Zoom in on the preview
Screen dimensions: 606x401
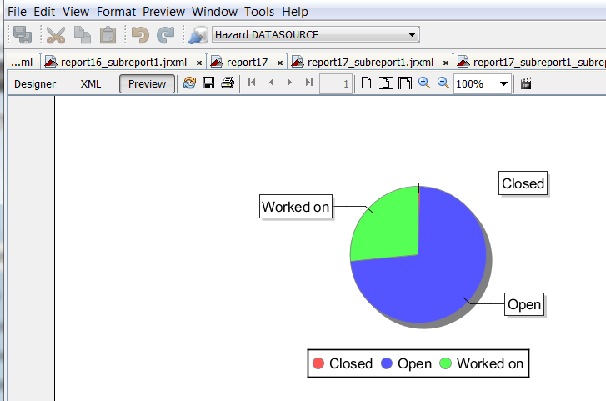coord(424,83)
